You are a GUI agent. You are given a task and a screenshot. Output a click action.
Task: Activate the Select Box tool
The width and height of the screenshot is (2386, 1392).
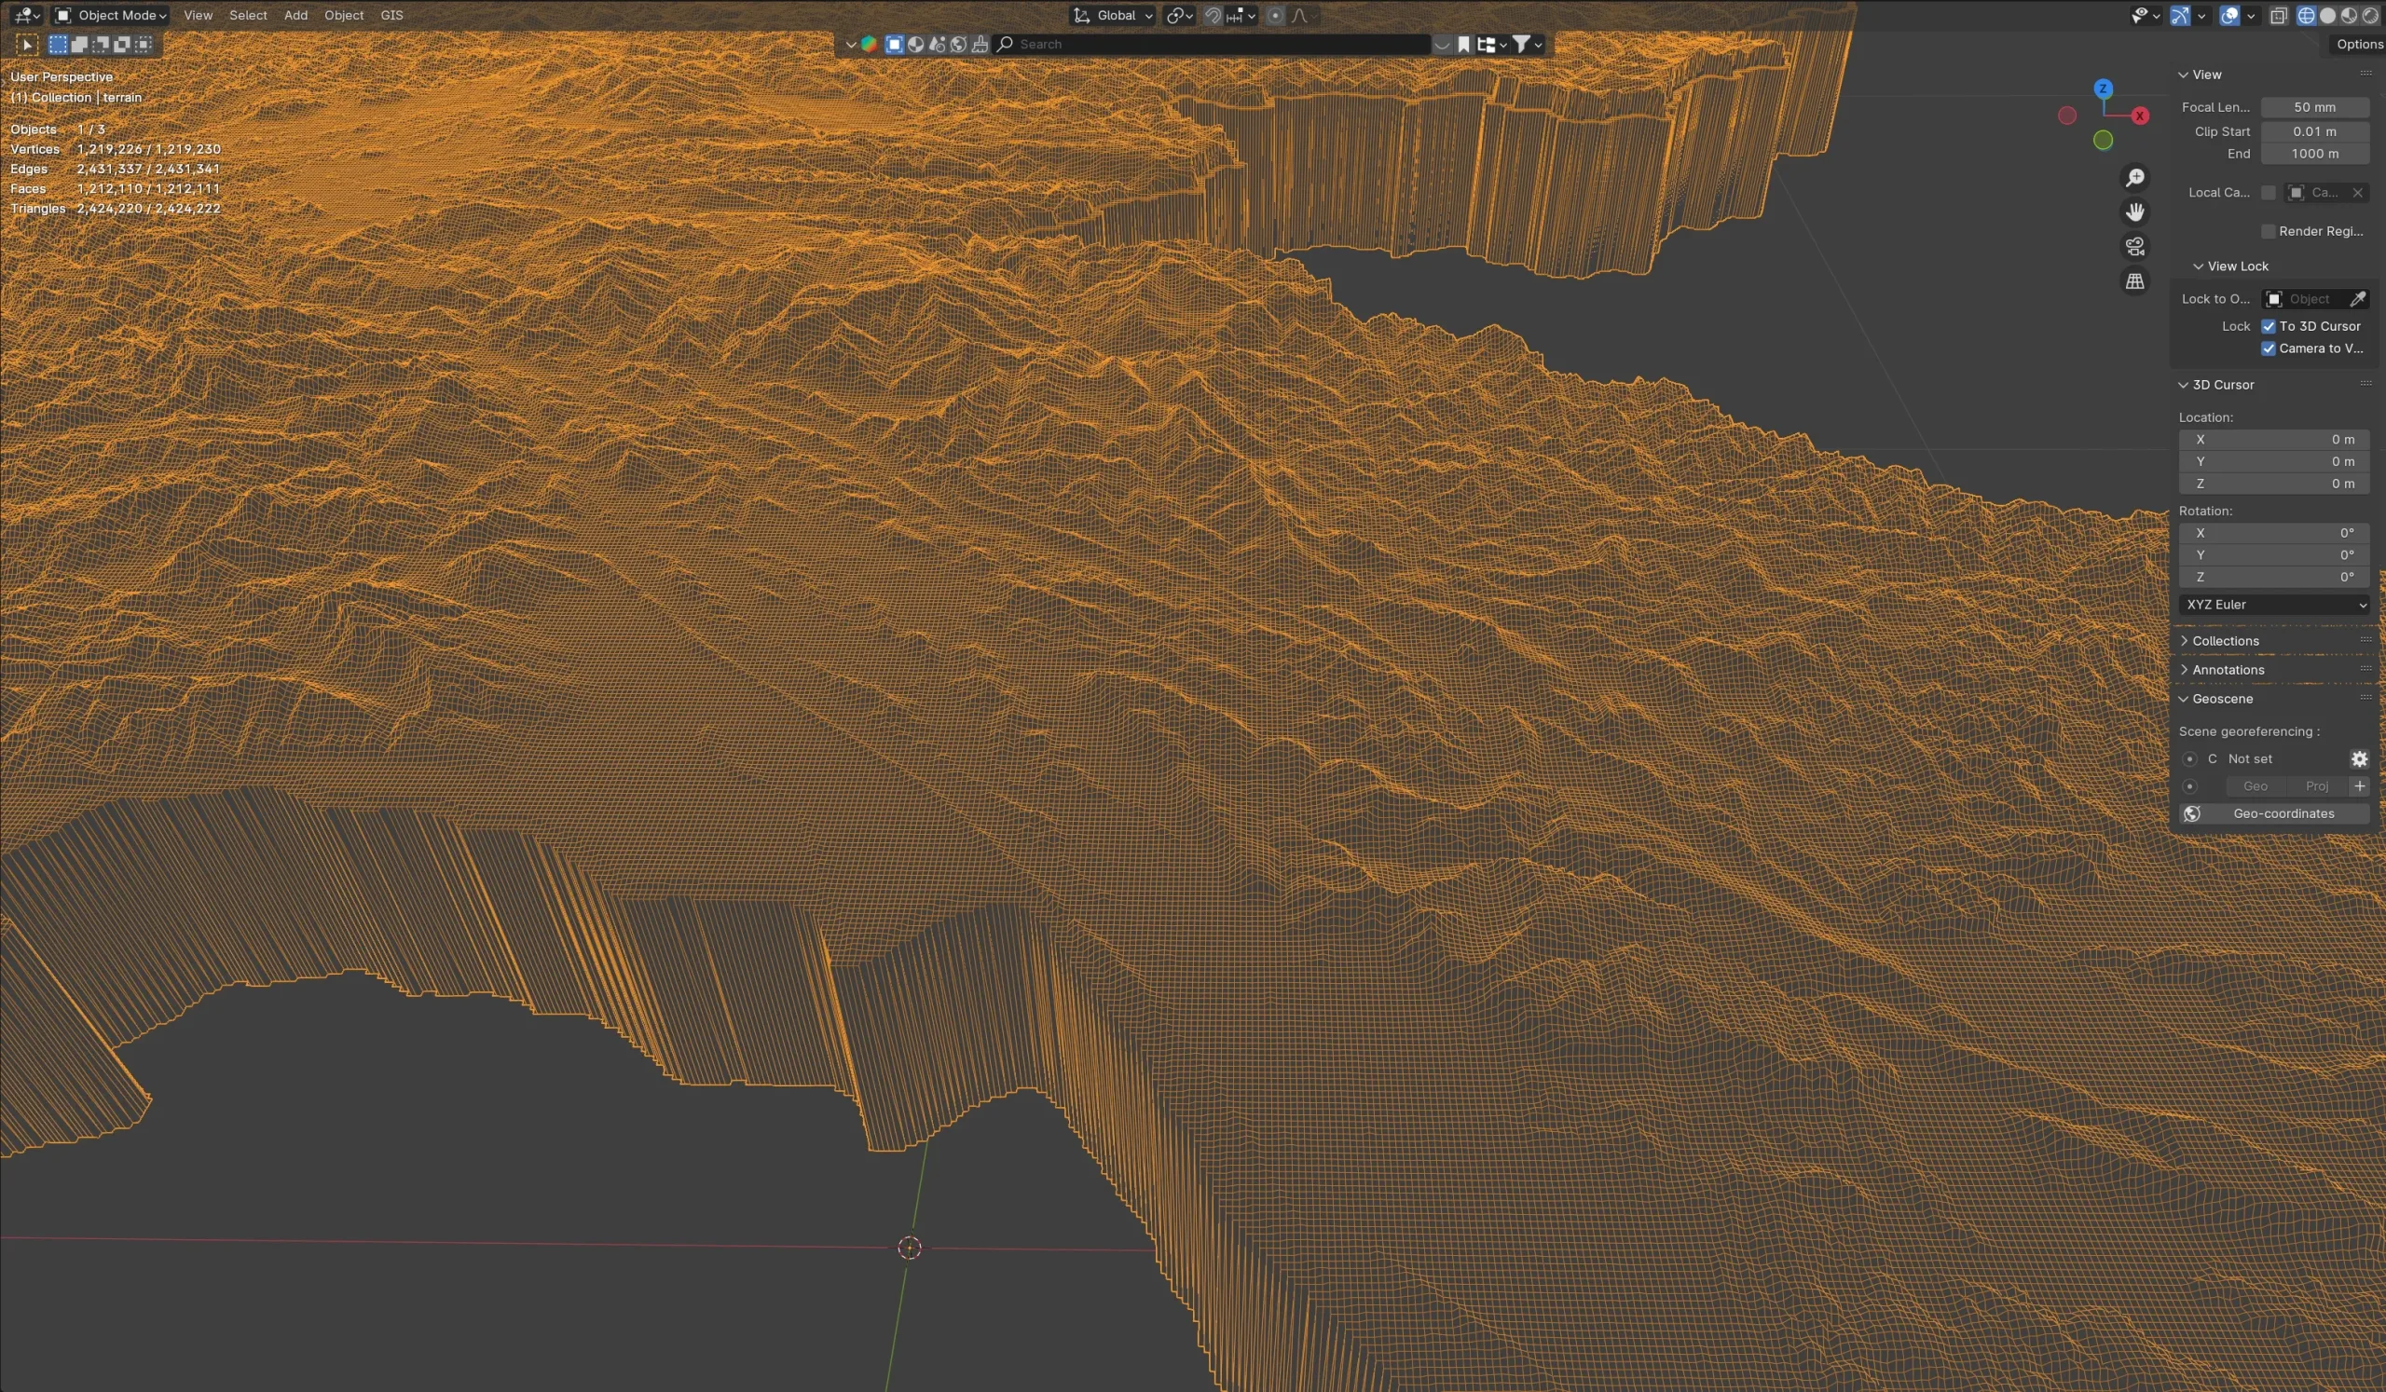click(56, 44)
